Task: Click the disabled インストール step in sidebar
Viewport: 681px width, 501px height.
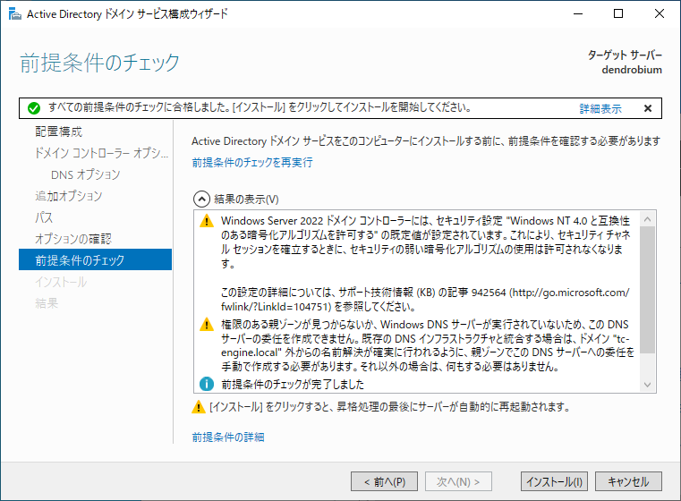Action: pos(61,282)
